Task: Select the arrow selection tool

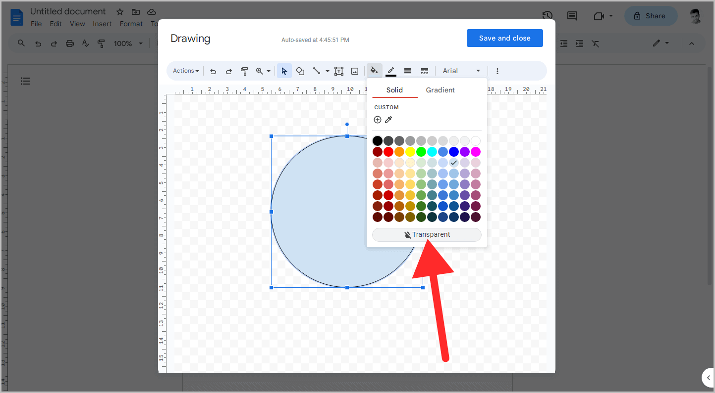Action: point(284,71)
